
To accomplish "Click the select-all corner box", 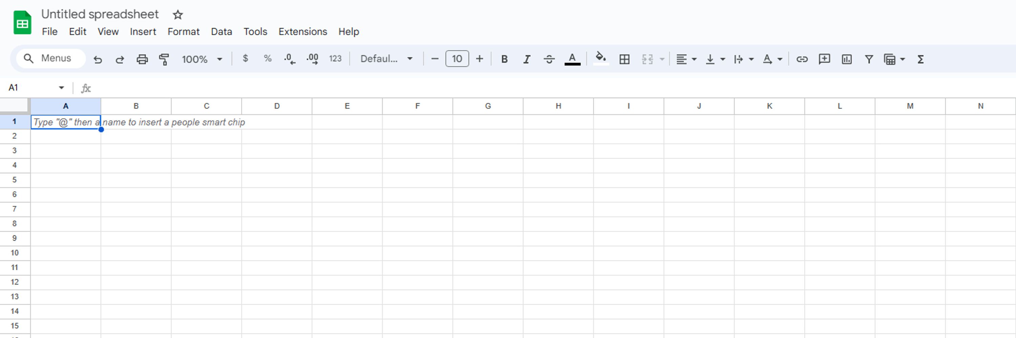I will 15,106.
